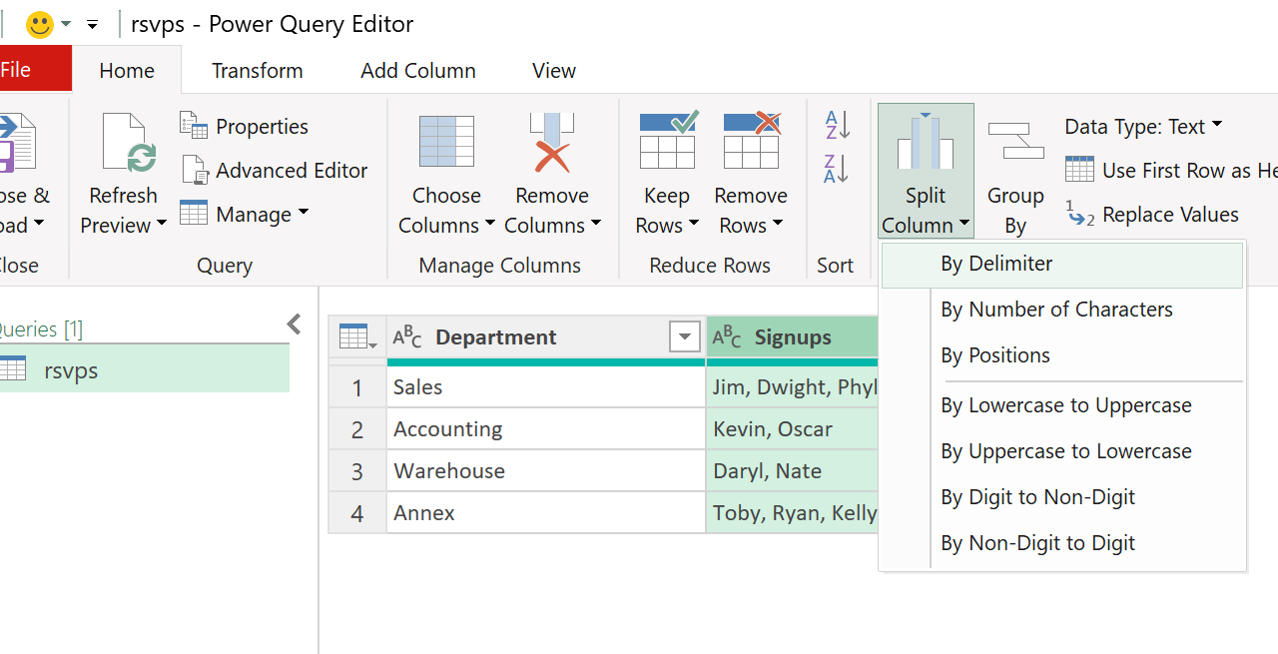1278x654 pixels.
Task: Open the Department column filter dropdown
Action: click(x=685, y=337)
